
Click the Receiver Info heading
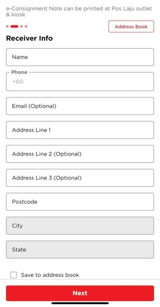pyautogui.click(x=29, y=38)
